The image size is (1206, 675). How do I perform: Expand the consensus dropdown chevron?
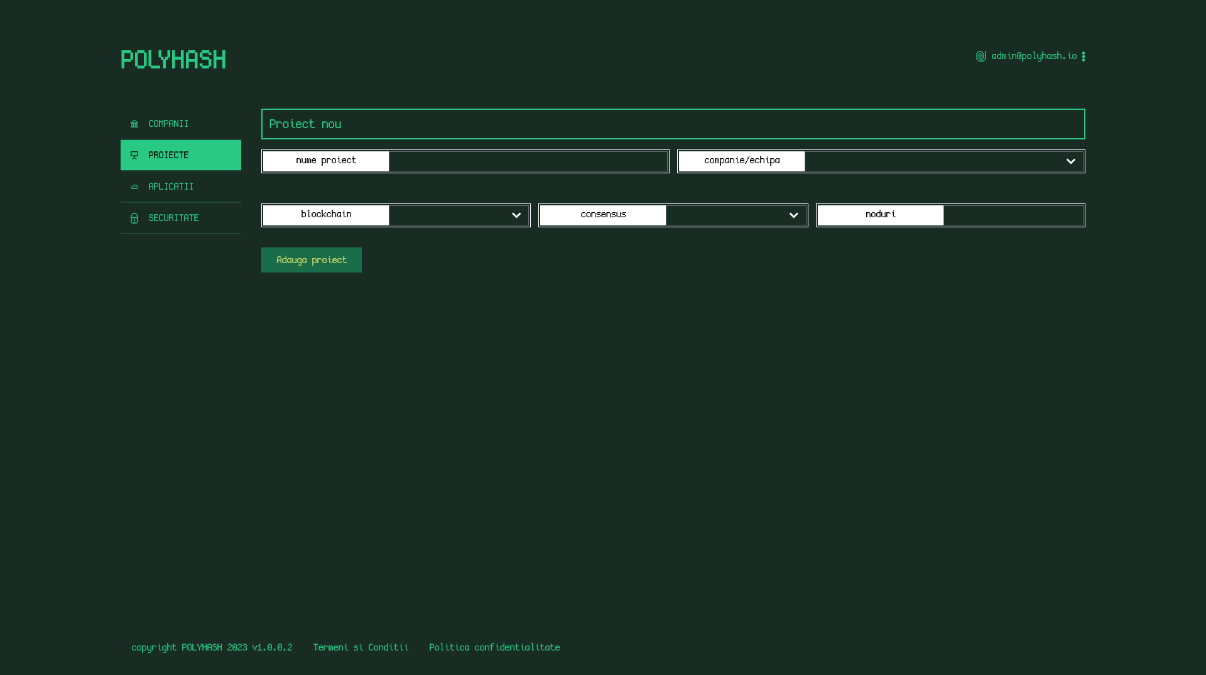pyautogui.click(x=793, y=216)
